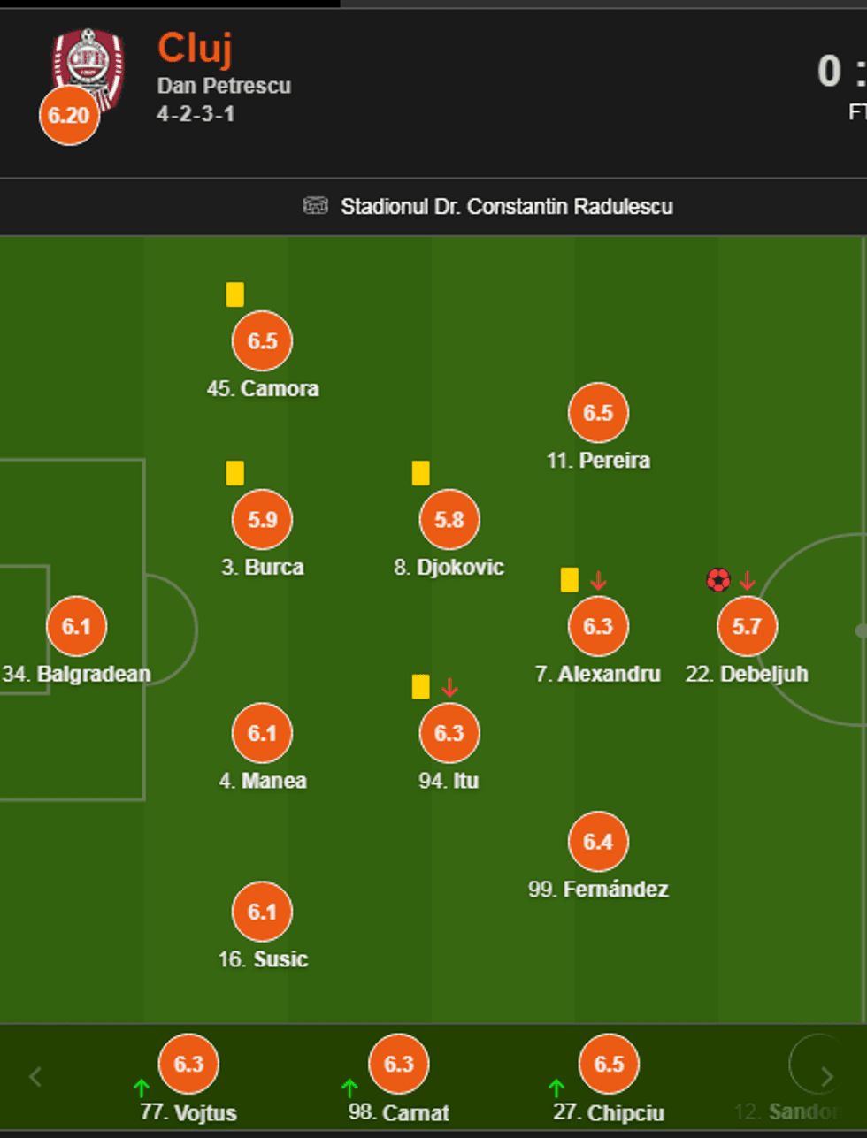The image size is (867, 1138).
Task: Open player 99. Fernández details
Action: 598,889
